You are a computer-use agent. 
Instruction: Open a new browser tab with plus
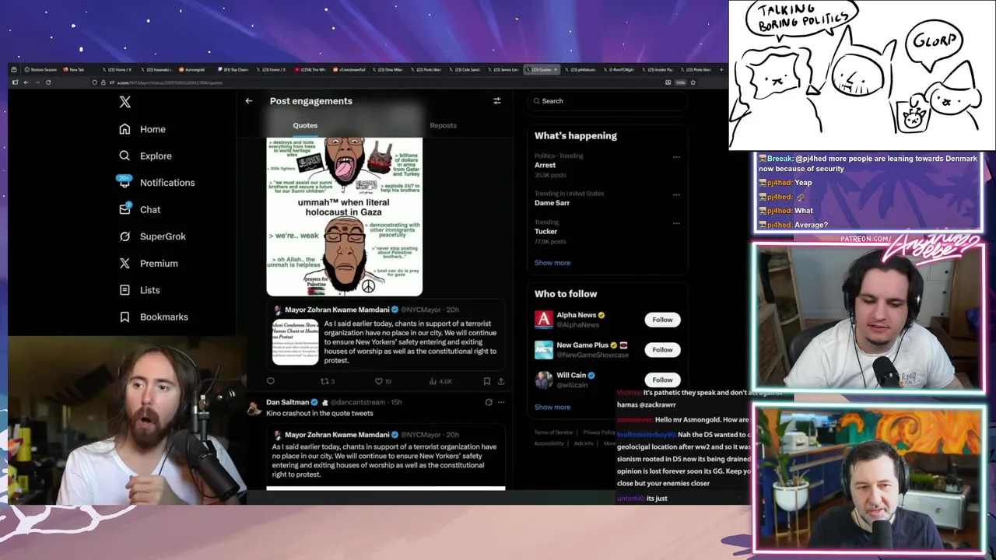[x=721, y=70]
